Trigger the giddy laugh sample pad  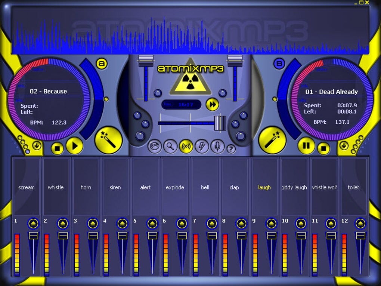(294, 187)
